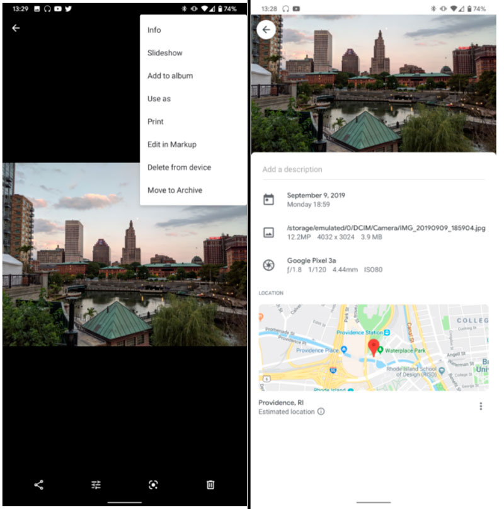Viewport: 504px width, 509px height.
Task: Tap the trash delete icon
Action: click(x=210, y=484)
